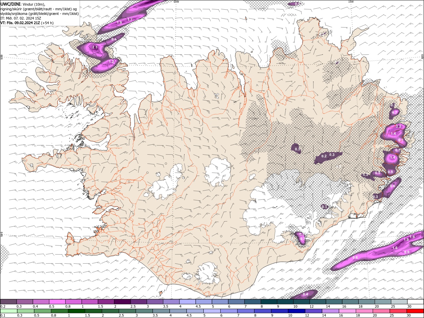
Task: Select the lower-row rain swatch labeled 4.5
Action: coord(194,311)
